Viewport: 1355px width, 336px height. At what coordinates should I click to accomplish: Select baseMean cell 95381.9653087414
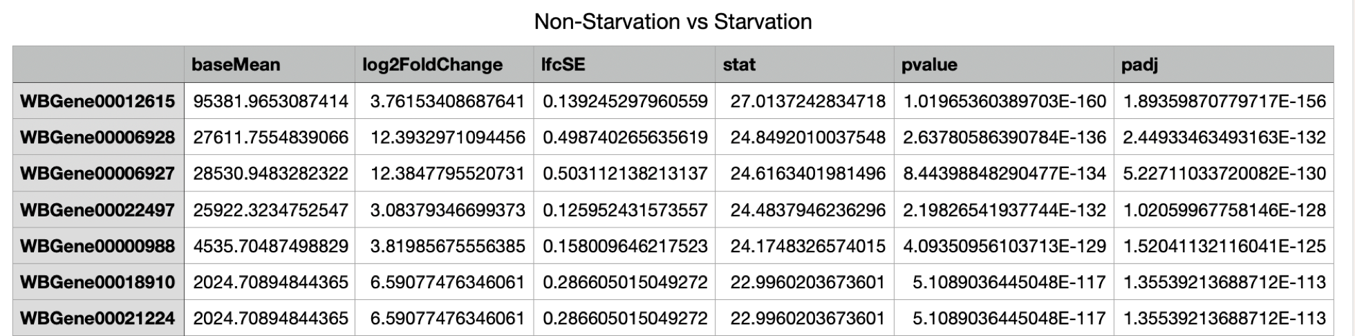pyautogui.click(x=270, y=102)
